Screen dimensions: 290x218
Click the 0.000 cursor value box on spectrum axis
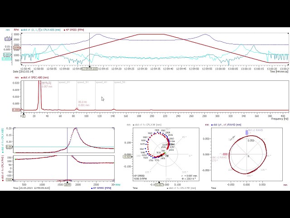tap(16, 110)
